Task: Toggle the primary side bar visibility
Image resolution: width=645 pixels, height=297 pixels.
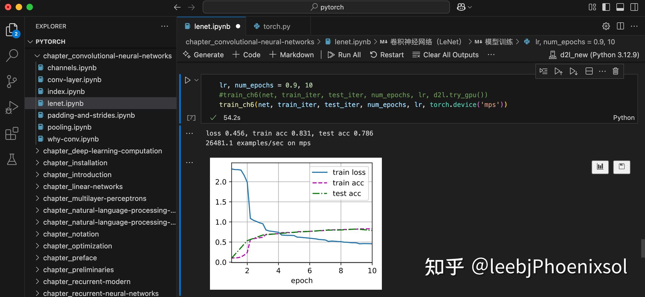Action: [x=606, y=7]
